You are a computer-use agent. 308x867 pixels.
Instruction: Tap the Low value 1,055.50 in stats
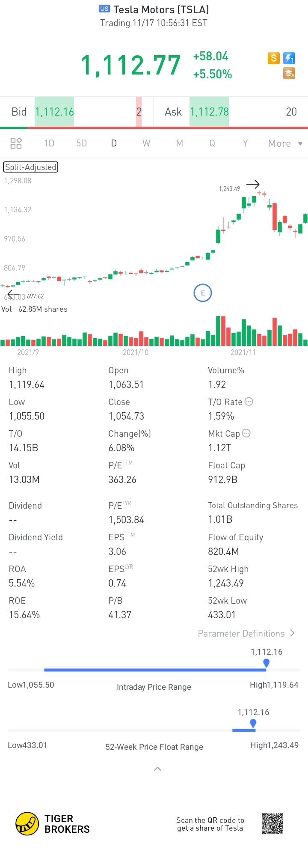point(27,416)
